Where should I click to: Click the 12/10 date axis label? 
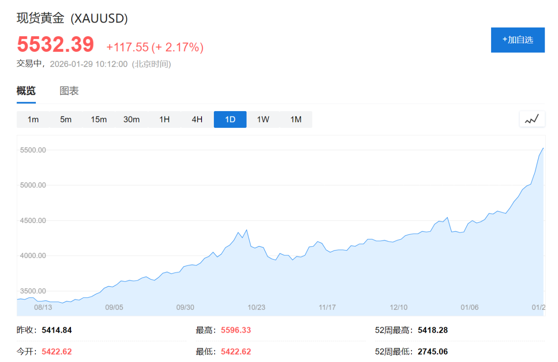[x=399, y=307]
